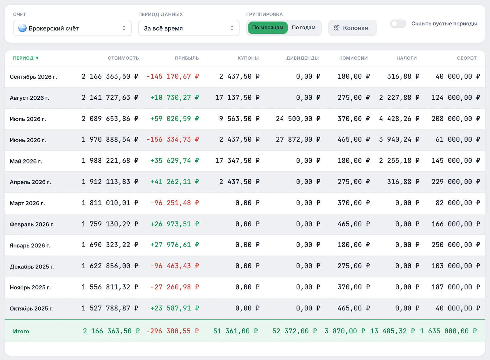The height and width of the screenshot is (360, 490).
Task: Select the Март 2026 г. row label
Action: pos(27,203)
